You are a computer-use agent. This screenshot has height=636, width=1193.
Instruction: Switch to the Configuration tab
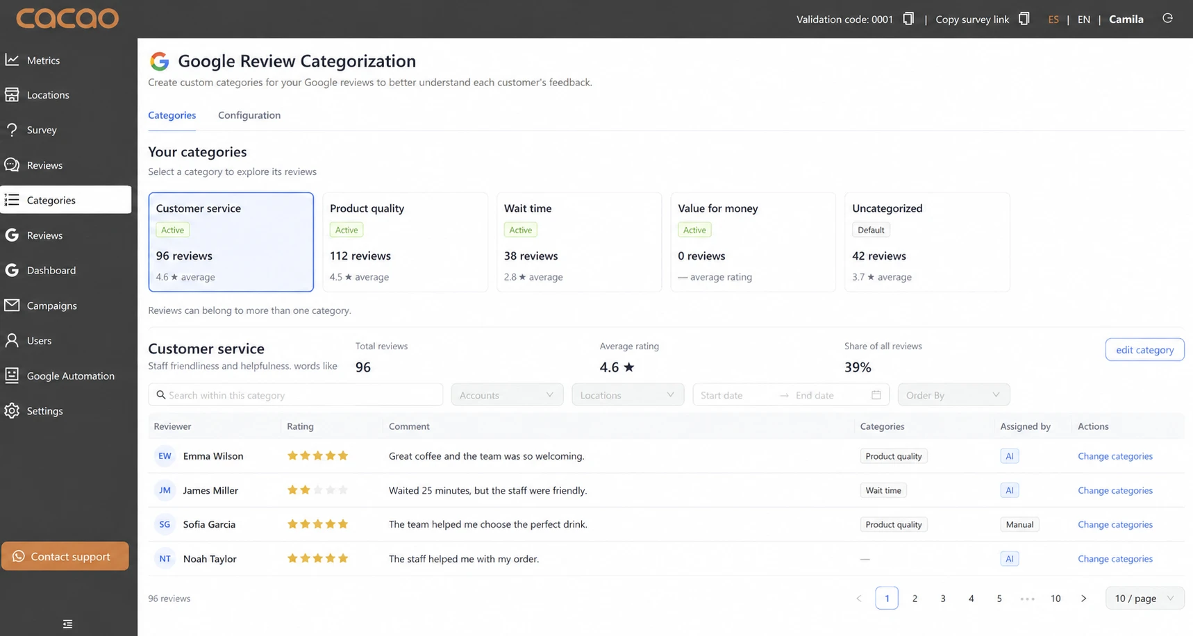249,115
